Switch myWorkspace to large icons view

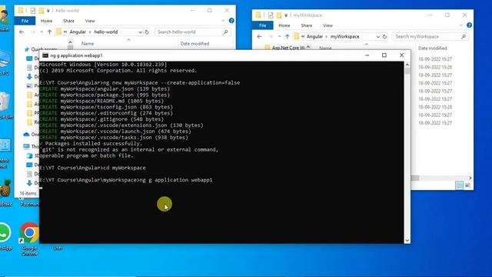(467, 185)
